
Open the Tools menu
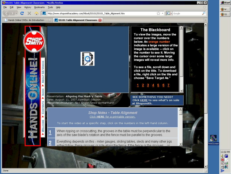(50, 7)
